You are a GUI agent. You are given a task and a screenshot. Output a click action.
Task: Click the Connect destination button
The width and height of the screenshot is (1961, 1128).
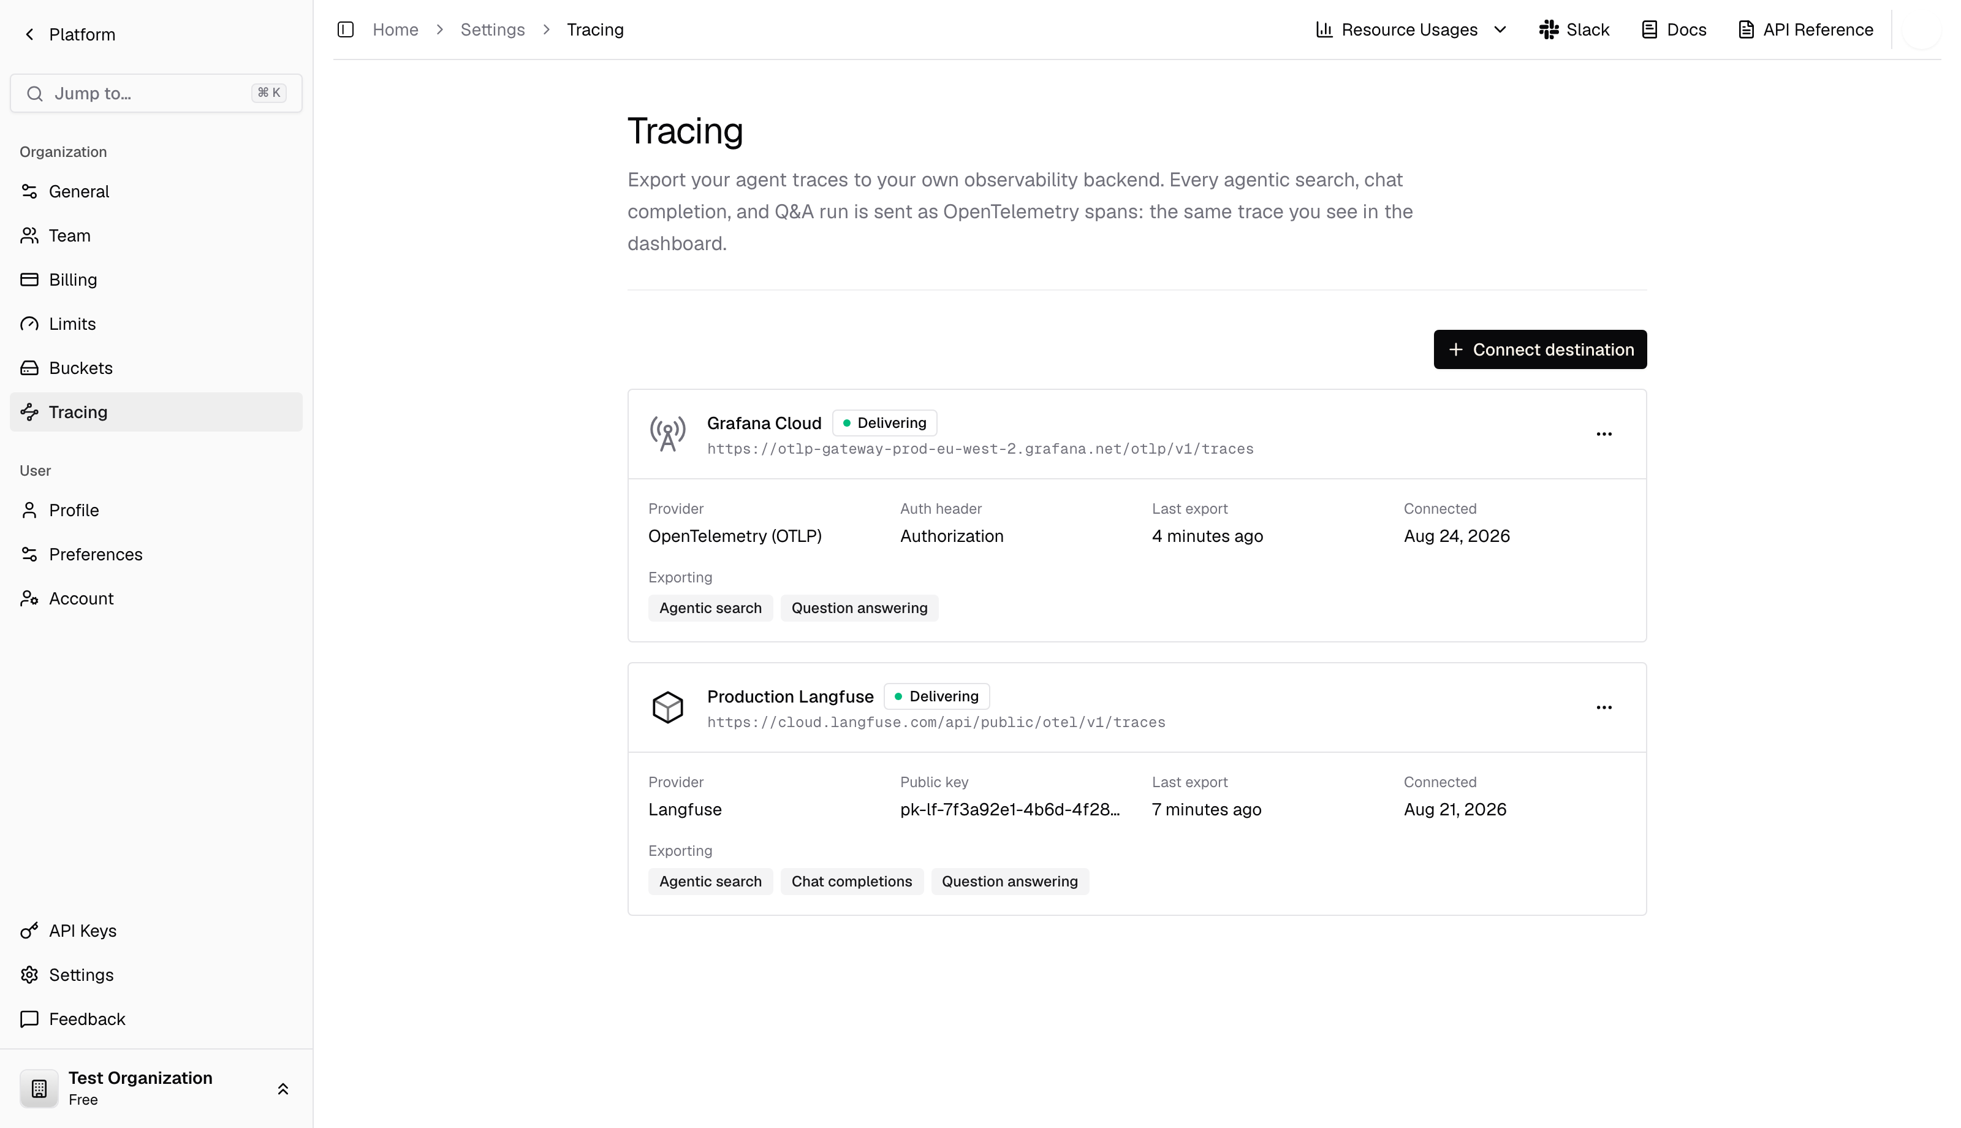1540,349
